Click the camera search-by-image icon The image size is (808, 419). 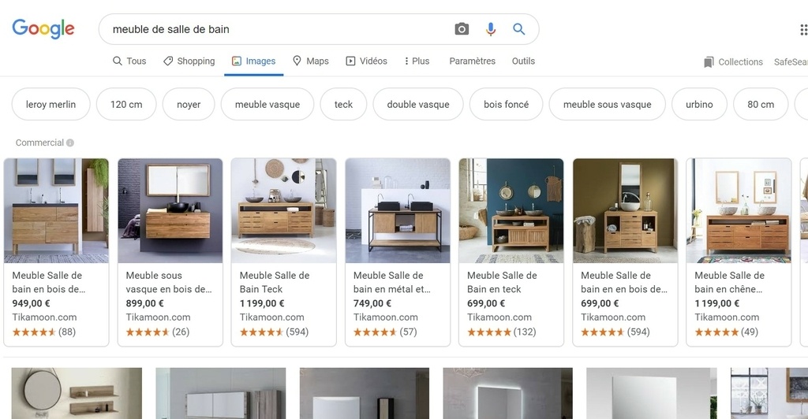(462, 29)
